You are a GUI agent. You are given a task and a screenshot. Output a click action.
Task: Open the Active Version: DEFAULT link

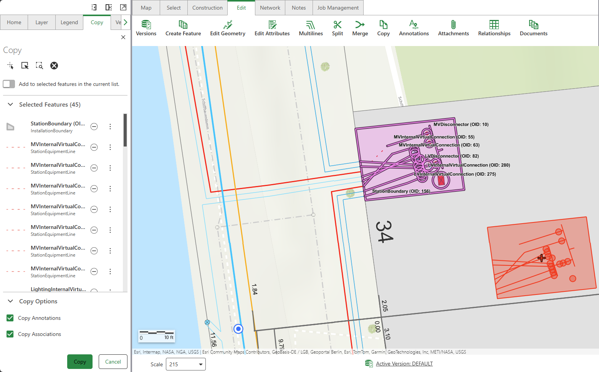404,364
